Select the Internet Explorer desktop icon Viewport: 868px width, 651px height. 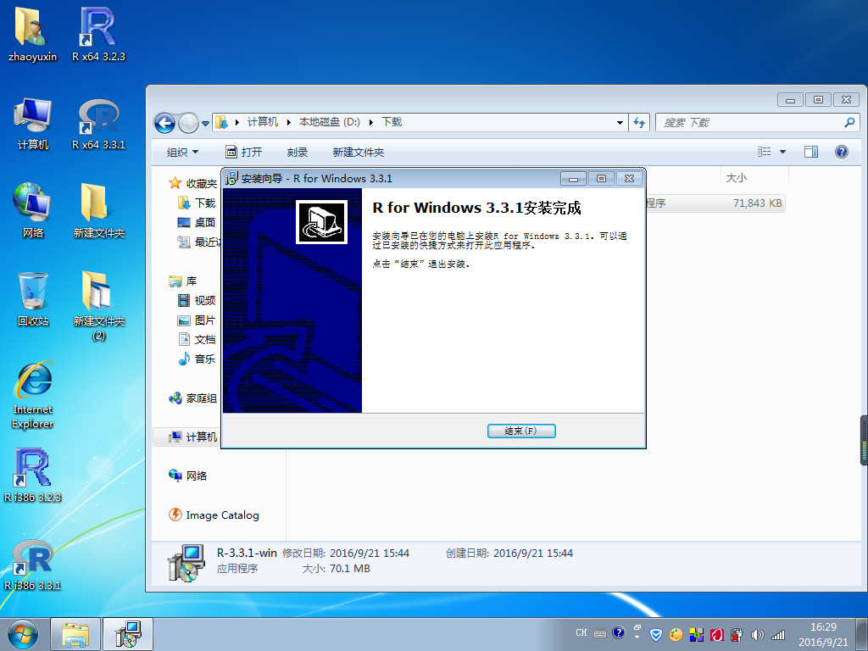coord(33,395)
